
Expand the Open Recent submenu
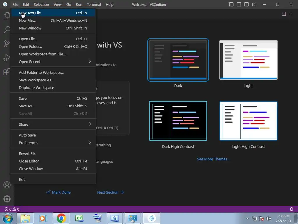[x=53, y=62]
